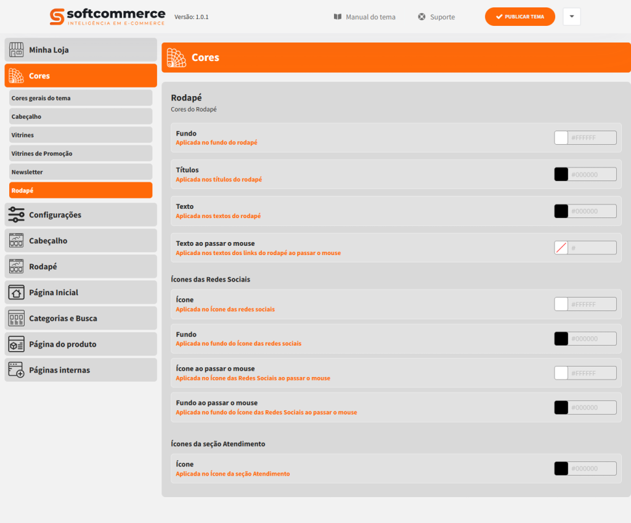Open the Manual do tema link
The width and height of the screenshot is (631, 523).
click(365, 17)
